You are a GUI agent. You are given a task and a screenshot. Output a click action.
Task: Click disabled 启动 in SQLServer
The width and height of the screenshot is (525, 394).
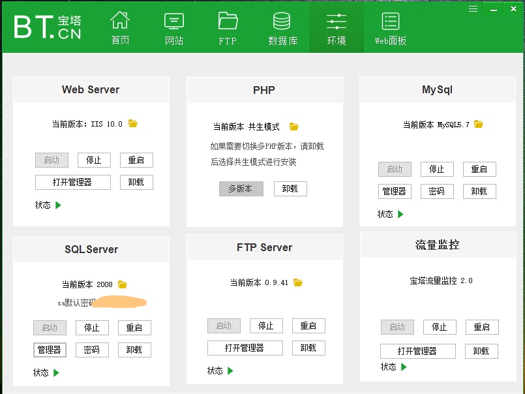coord(50,327)
